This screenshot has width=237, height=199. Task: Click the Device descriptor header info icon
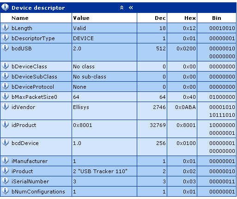(5, 7)
